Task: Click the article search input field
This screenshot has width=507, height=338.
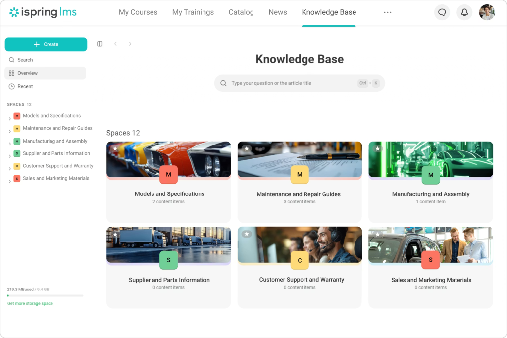Action: (300, 83)
